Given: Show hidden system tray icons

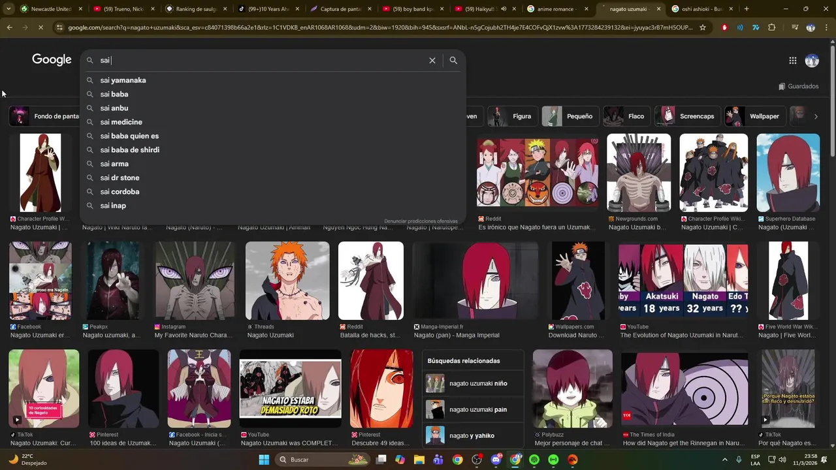Looking at the screenshot, I should click(724, 460).
